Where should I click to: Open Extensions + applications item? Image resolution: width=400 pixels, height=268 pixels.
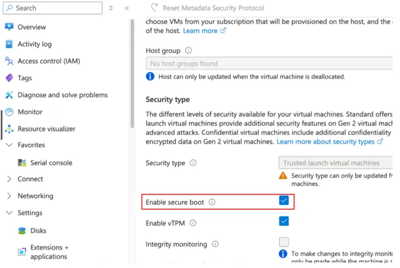pos(49,252)
